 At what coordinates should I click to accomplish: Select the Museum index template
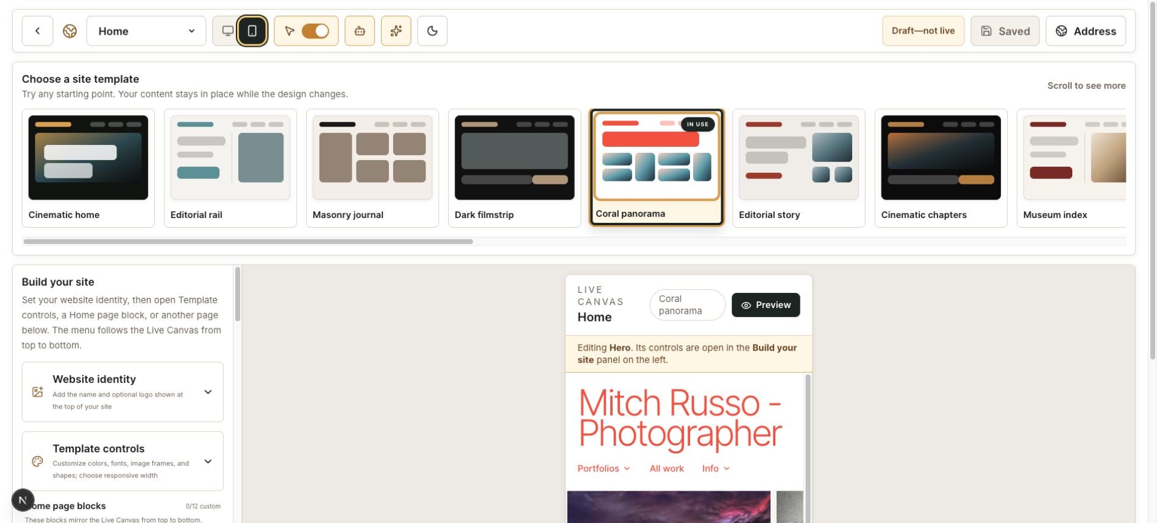pos(1072,168)
